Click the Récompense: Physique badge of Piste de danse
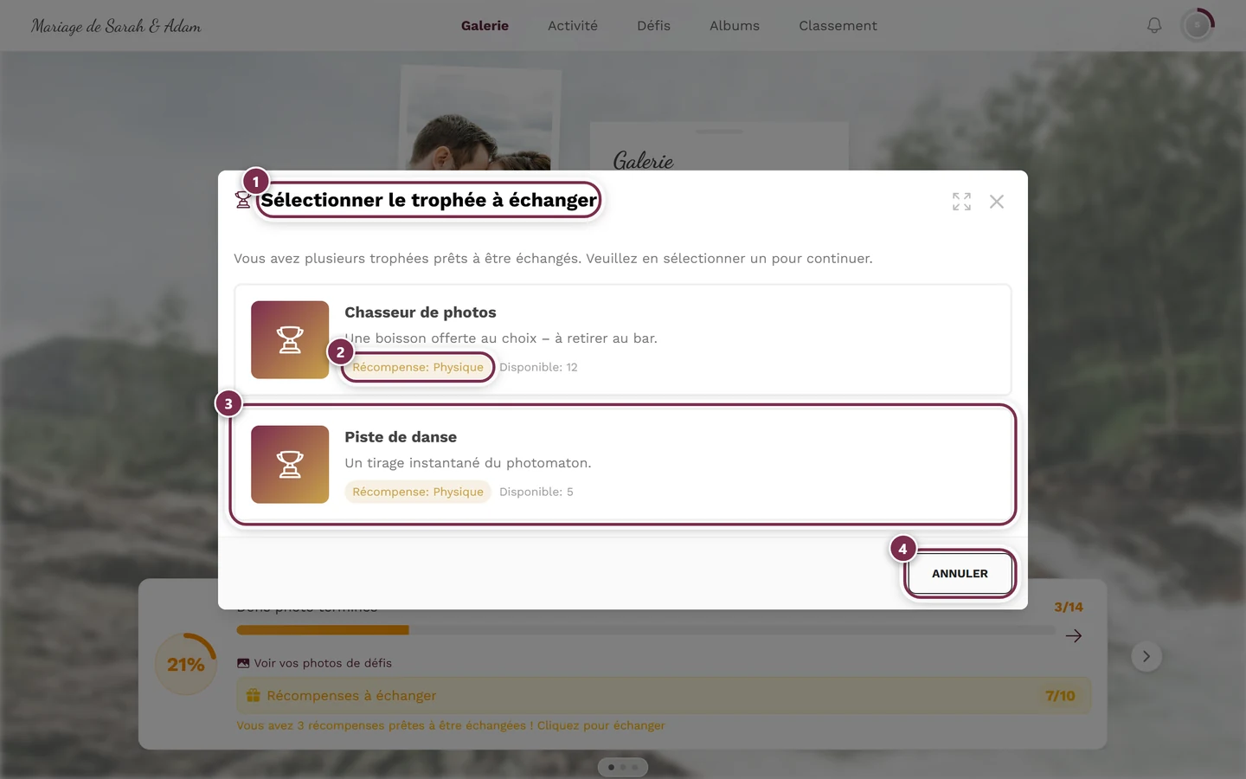This screenshot has height=779, width=1246. (418, 492)
